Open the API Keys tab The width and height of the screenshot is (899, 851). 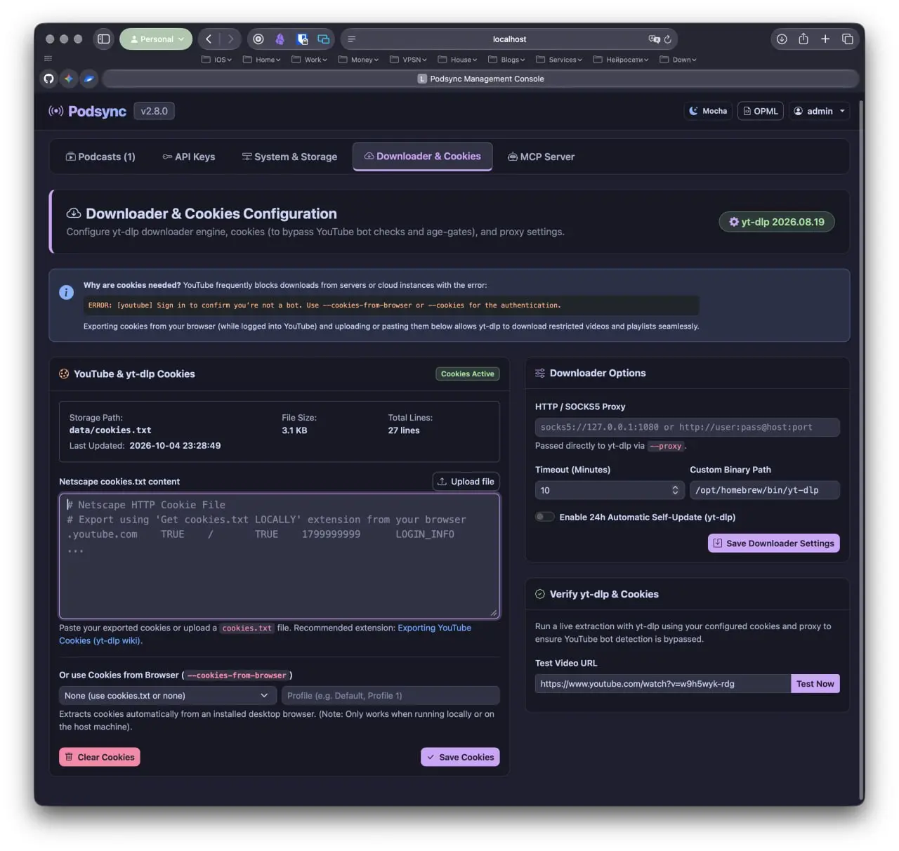pyautogui.click(x=189, y=157)
